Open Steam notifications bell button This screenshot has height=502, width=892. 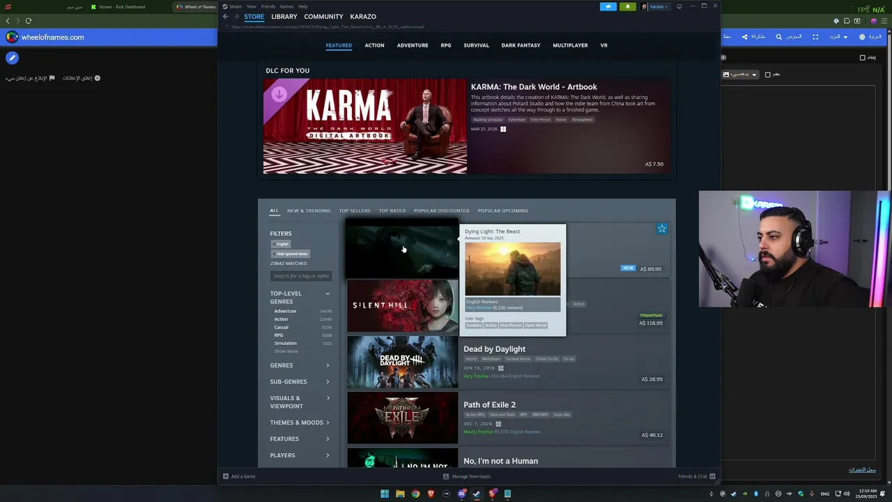click(x=627, y=6)
